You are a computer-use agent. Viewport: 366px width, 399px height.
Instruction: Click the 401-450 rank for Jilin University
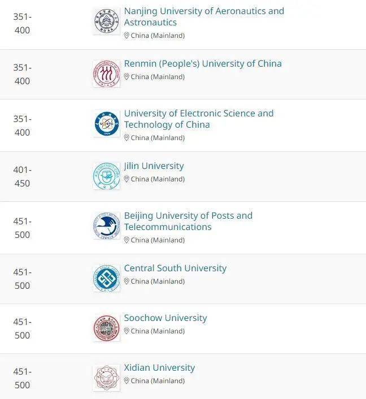click(22, 176)
